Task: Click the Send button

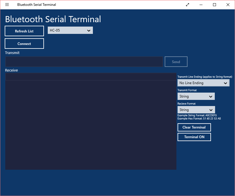Action: click(176, 62)
